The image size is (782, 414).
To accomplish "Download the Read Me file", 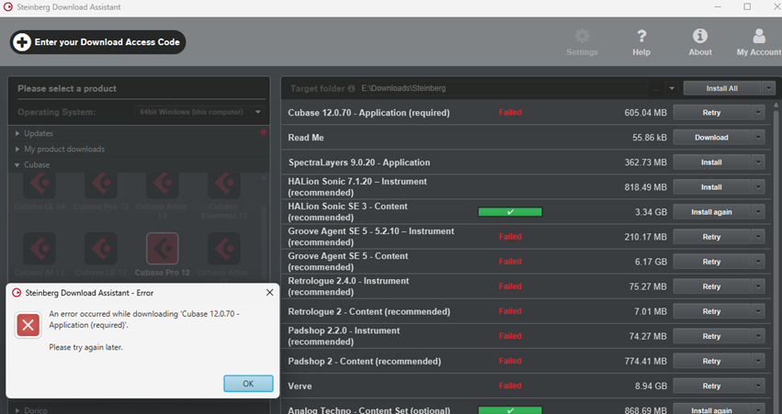I will (711, 138).
